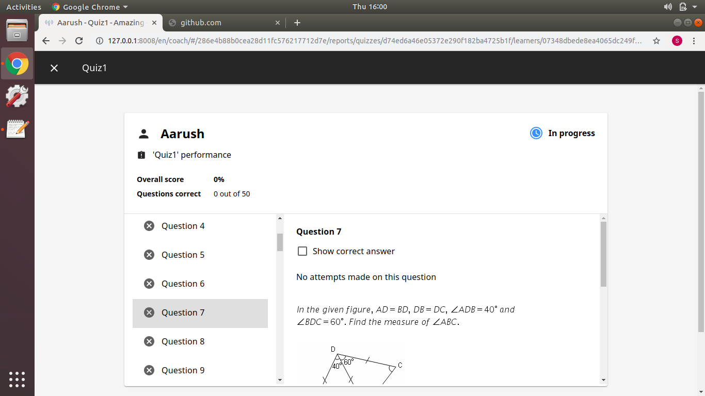This screenshot has height=396, width=705.
Task: Switch to the github.com tab
Action: click(224, 23)
